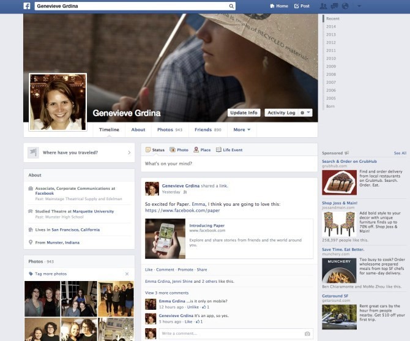This screenshot has width=410, height=341.
Task: Open the Facebook employer link in About
Action: click(x=45, y=193)
